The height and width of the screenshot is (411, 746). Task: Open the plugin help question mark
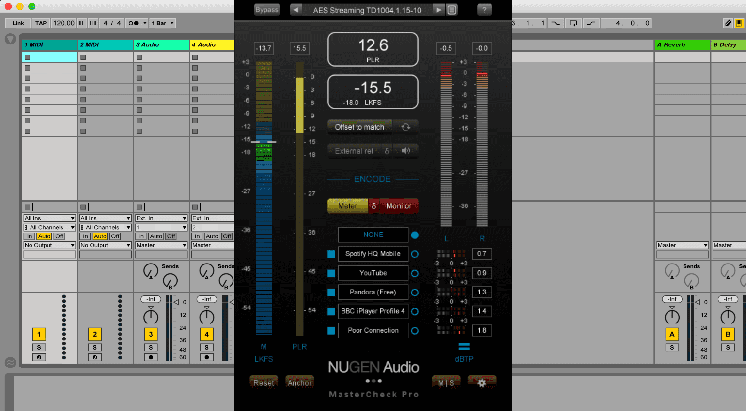(484, 10)
